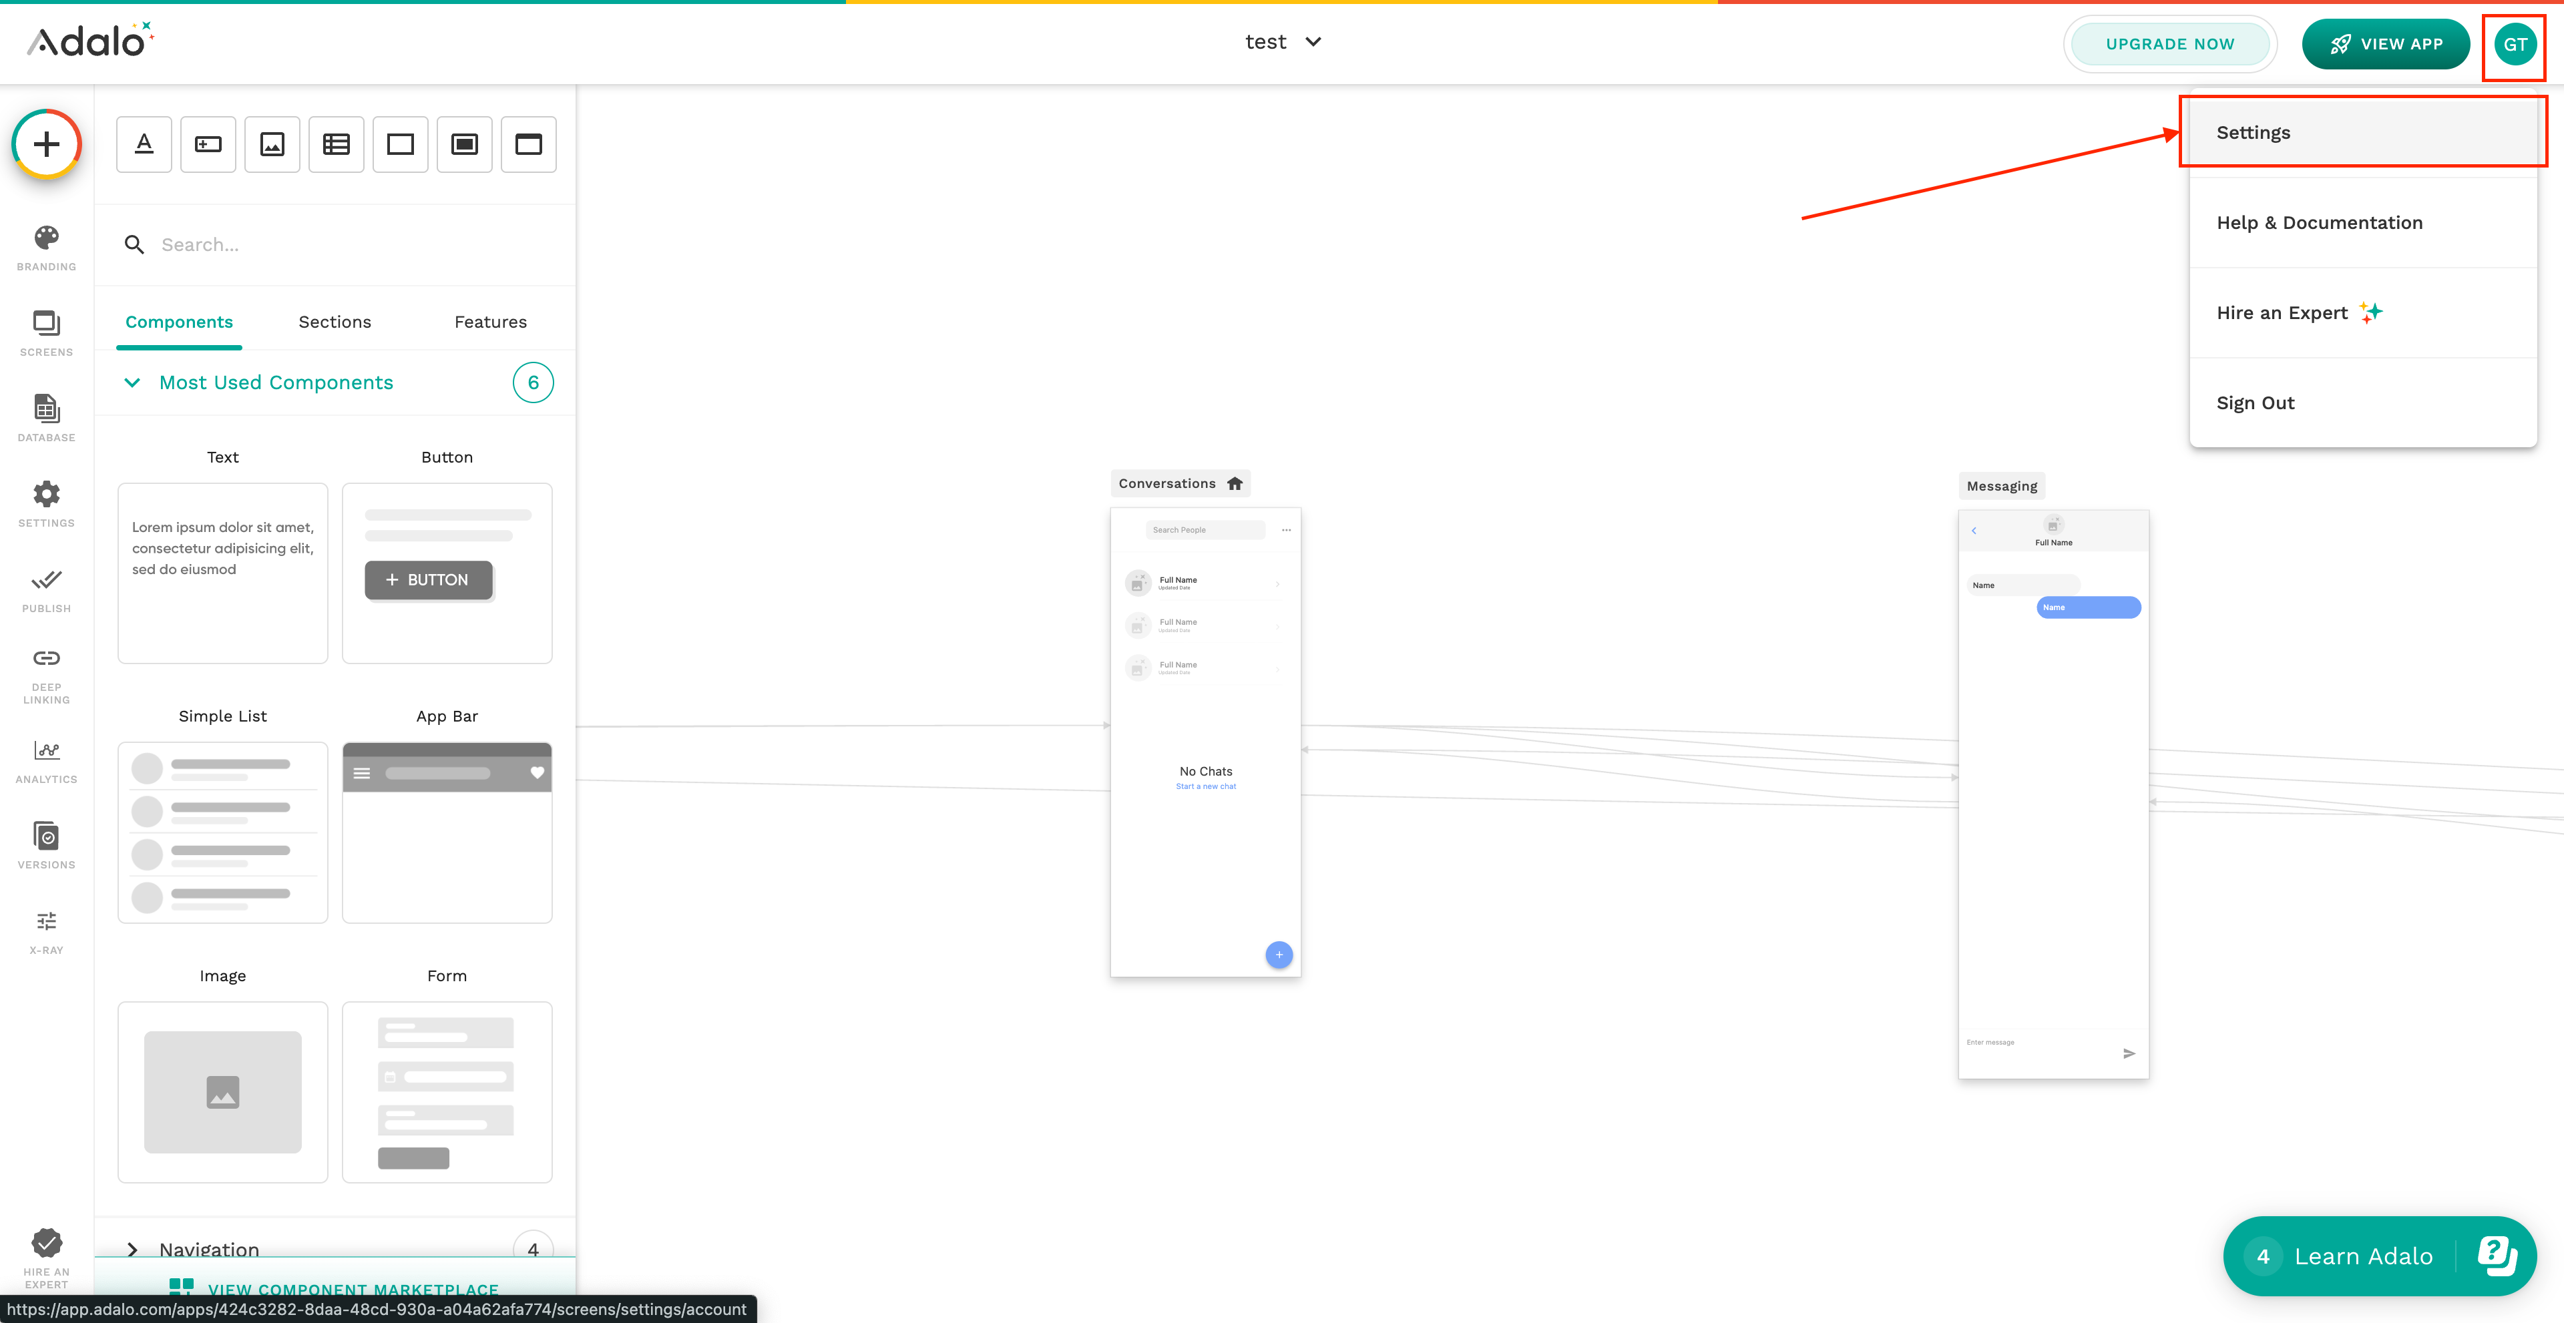Collapse the Most Used Components section

tap(132, 383)
